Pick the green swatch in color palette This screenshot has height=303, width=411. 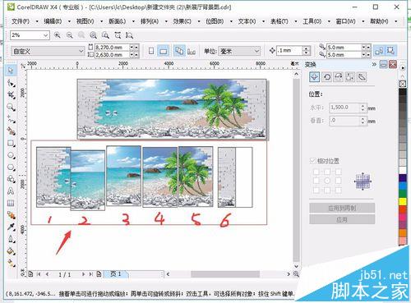(403, 194)
